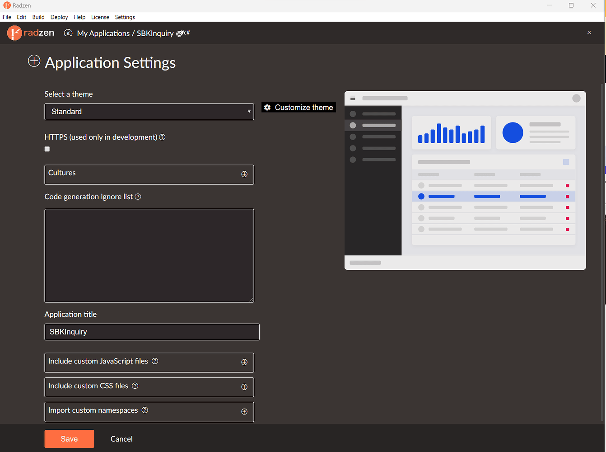Click the Customize theme button
The height and width of the screenshot is (452, 606).
(298, 108)
